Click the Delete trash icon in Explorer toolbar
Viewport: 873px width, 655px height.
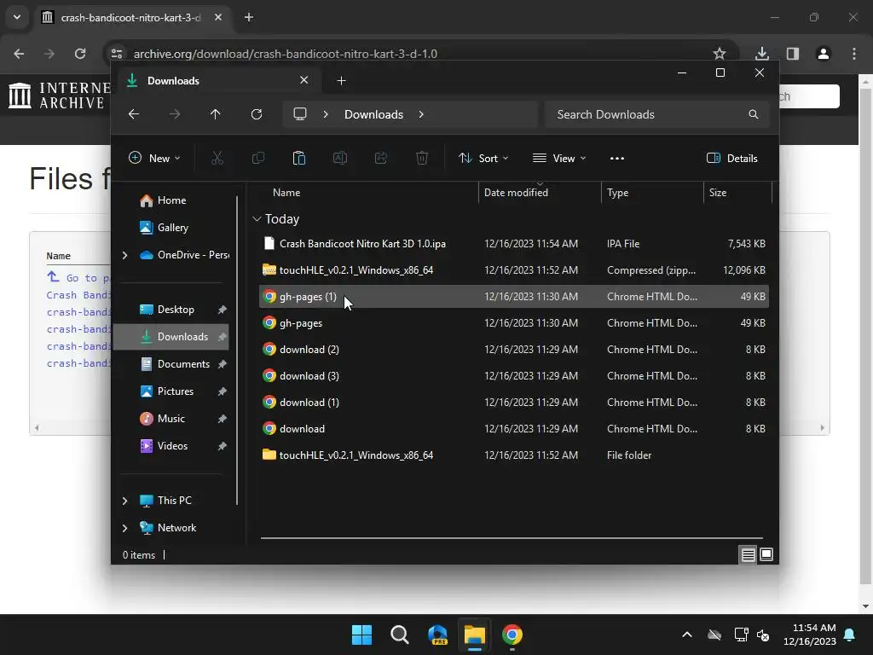tap(422, 158)
